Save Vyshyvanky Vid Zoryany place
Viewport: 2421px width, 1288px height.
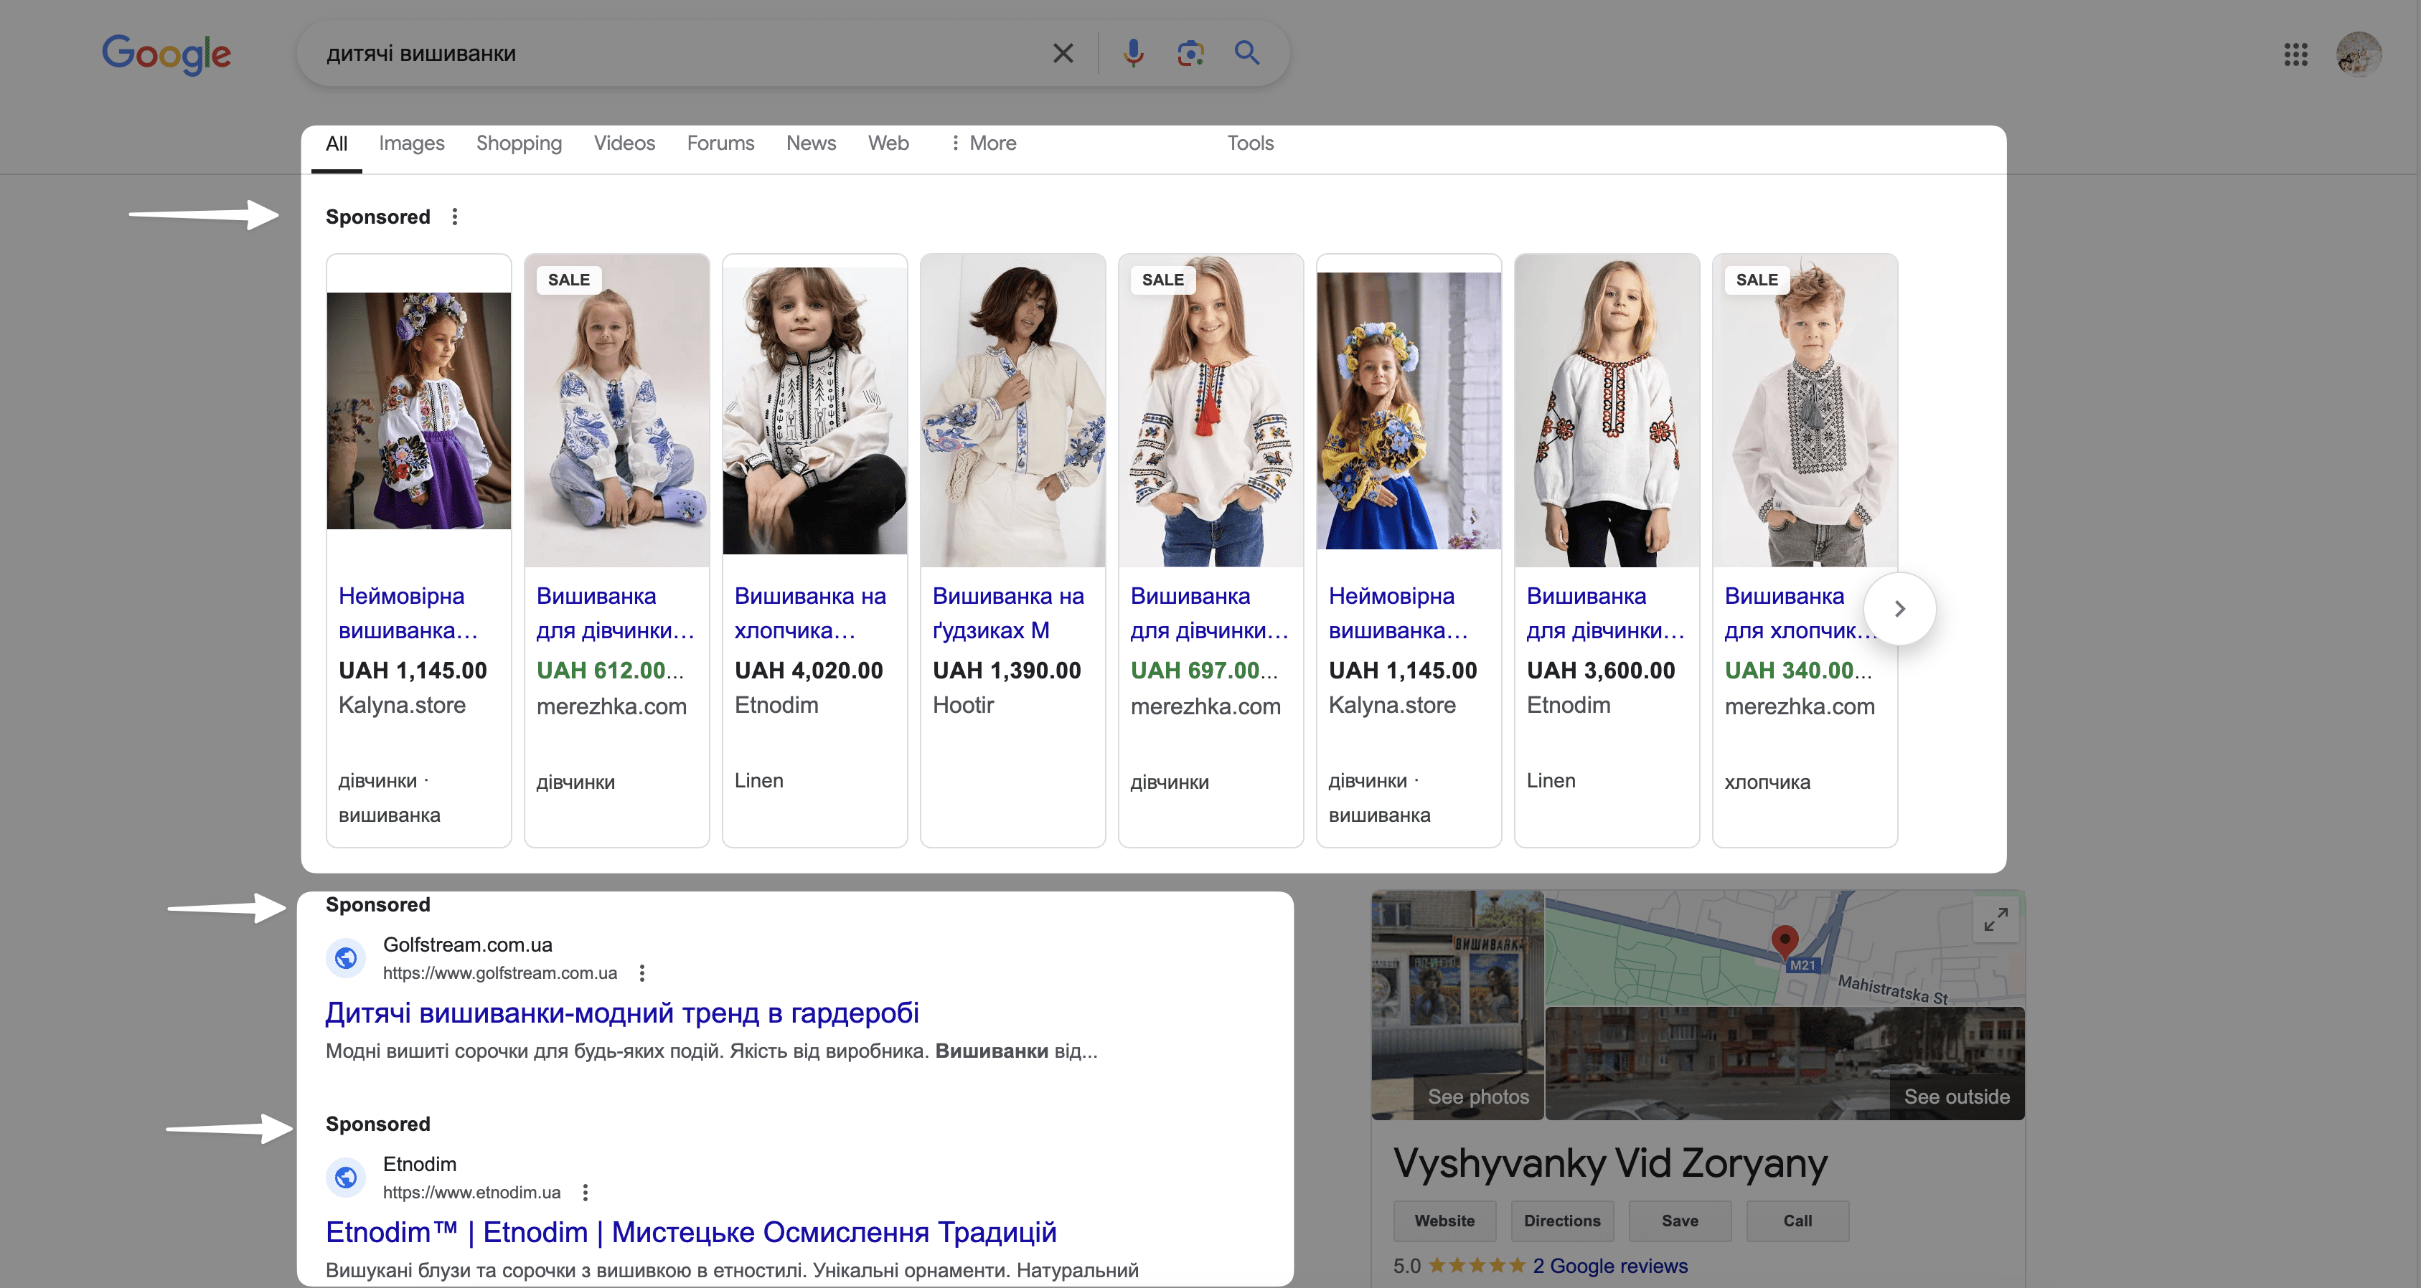tap(1680, 1221)
